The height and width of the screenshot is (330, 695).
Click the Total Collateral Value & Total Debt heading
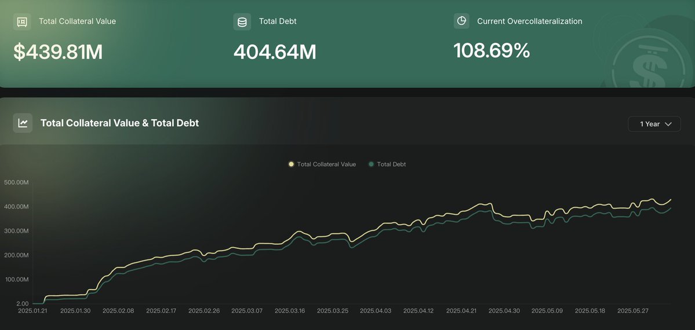119,123
